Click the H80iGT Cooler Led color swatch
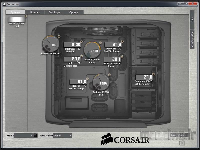 click(x=17, y=19)
